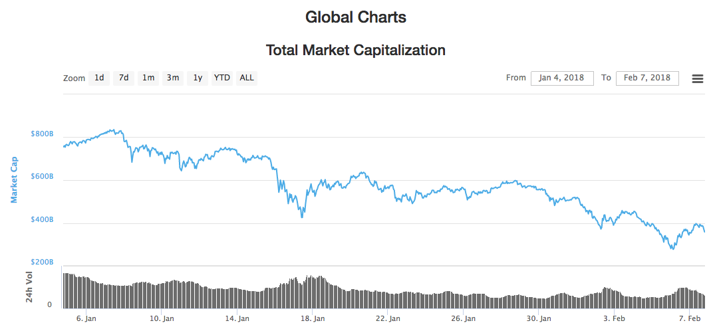
Task: Click the Total Market Capitalization title
Action: tap(356, 50)
